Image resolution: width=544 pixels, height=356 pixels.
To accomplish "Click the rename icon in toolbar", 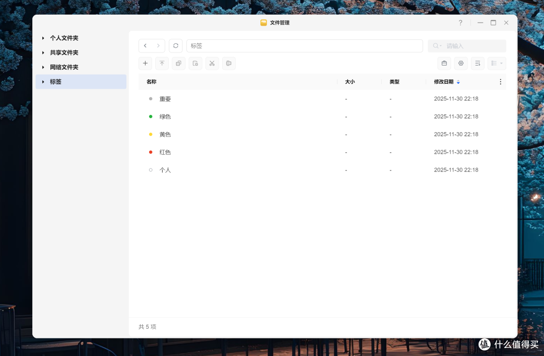I will pyautogui.click(x=229, y=63).
